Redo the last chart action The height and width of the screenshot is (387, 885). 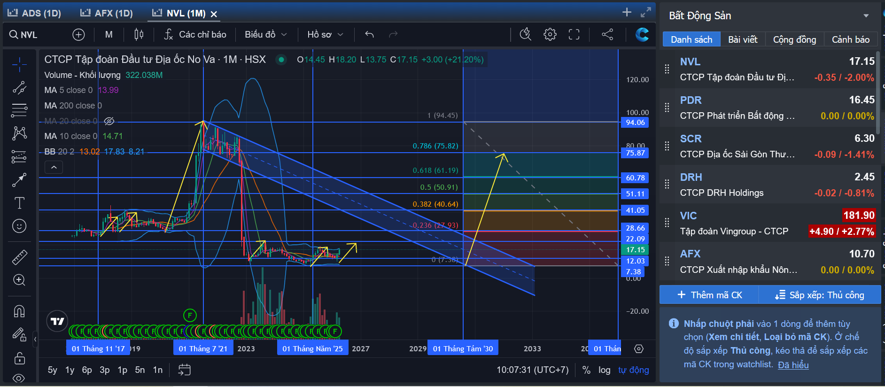pos(393,34)
